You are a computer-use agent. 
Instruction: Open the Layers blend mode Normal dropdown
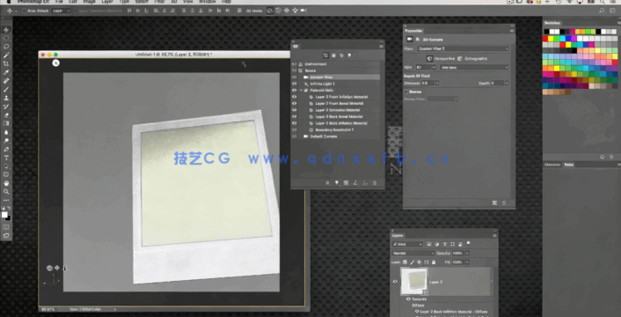click(413, 254)
